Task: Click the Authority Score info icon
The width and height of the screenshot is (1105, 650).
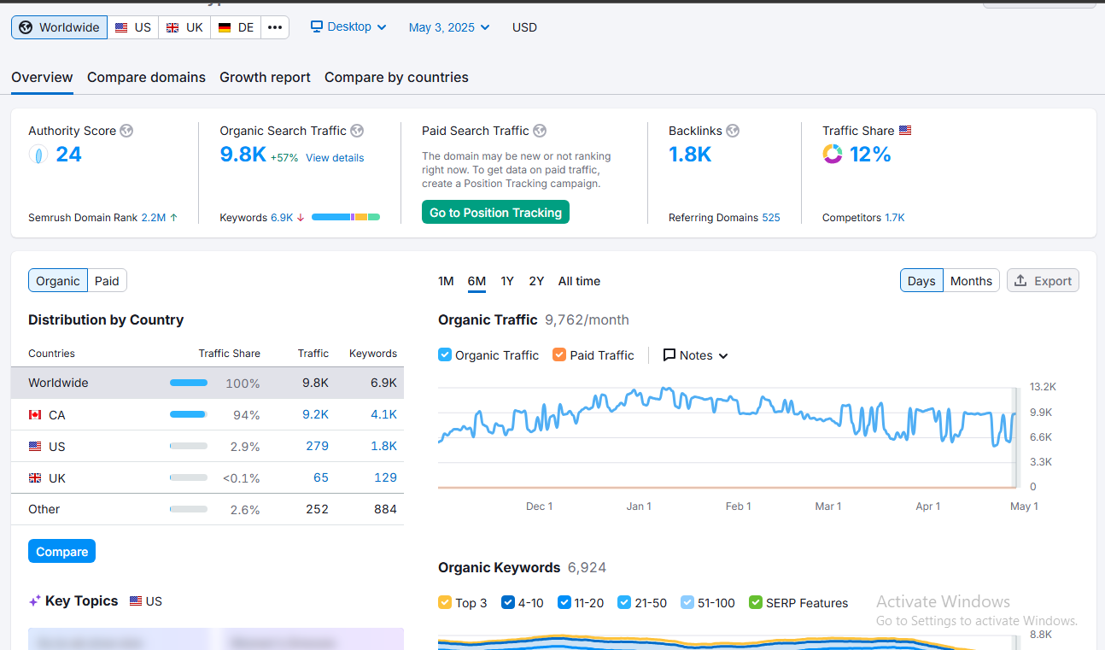Action: [x=126, y=131]
